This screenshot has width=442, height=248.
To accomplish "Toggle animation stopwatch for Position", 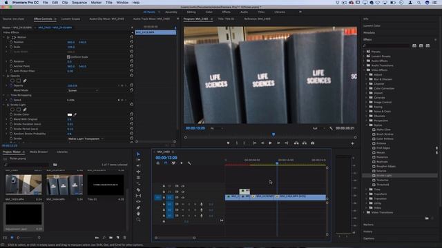I will tap(11, 42).
